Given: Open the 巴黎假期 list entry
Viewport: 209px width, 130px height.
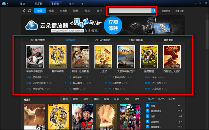Looking at the screenshot, I should point(37,77).
